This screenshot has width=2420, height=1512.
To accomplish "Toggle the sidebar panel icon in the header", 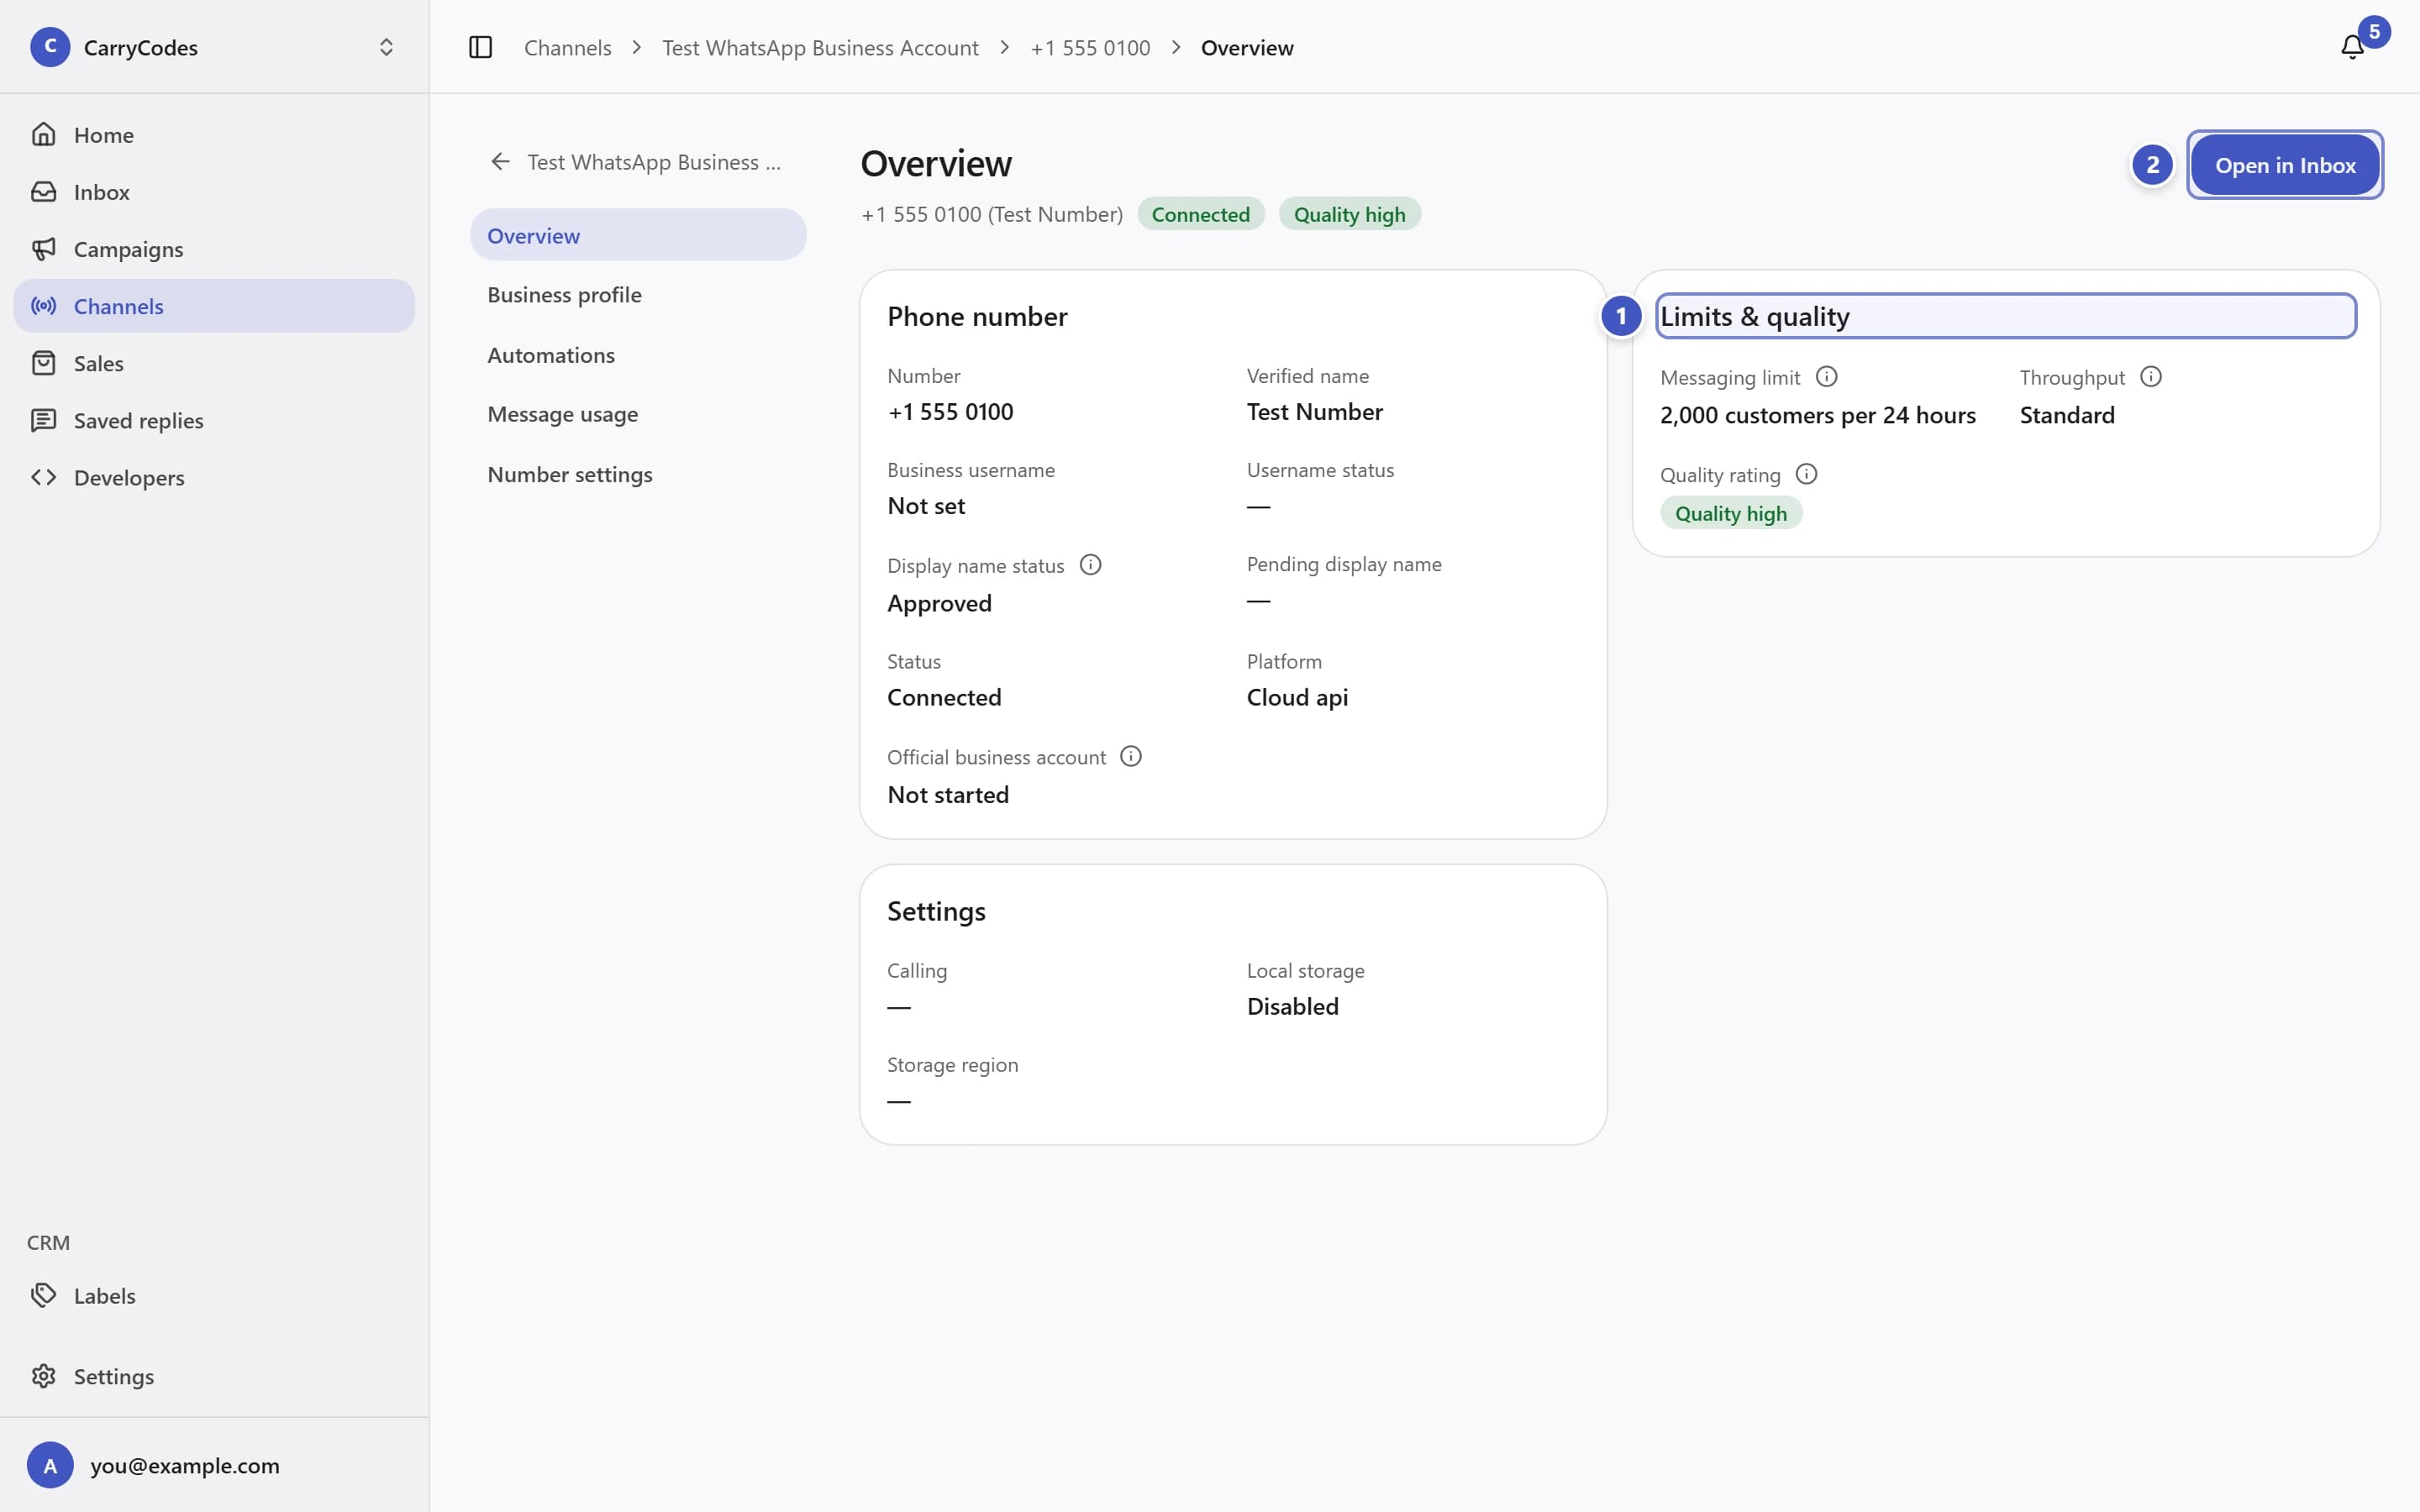I will point(480,47).
